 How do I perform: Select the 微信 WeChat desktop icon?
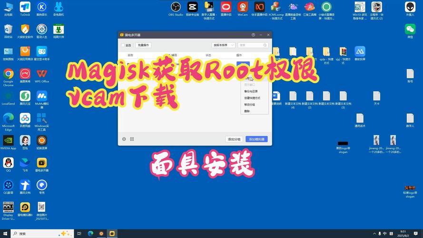click(410, 31)
